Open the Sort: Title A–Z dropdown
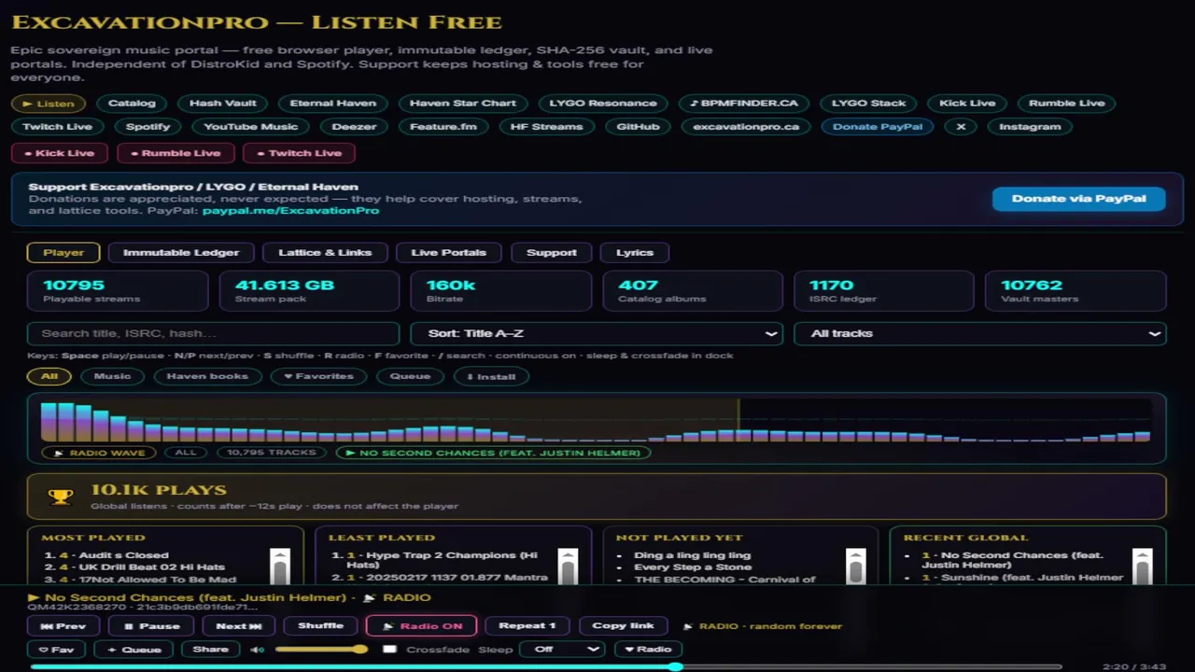1195x672 pixels. [597, 334]
